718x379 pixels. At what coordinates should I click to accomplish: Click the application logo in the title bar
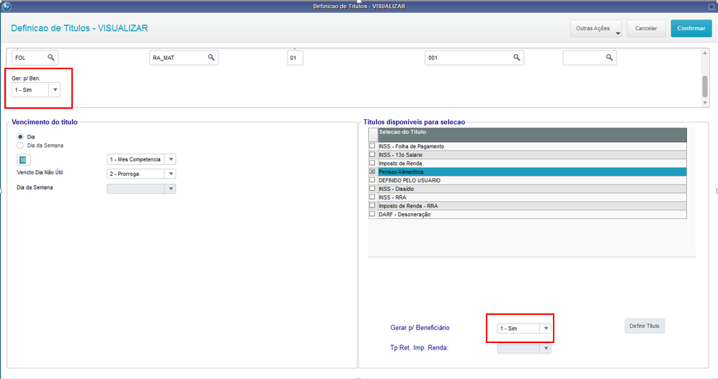[x=6, y=6]
